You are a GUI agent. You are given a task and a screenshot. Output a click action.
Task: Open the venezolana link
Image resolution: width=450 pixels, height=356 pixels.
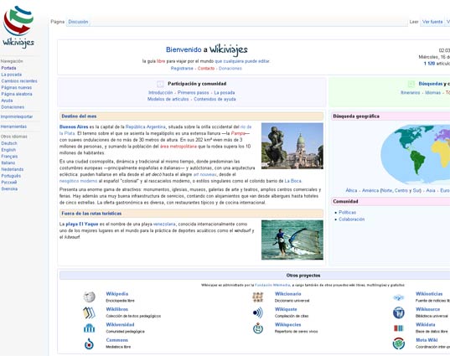[164, 224]
